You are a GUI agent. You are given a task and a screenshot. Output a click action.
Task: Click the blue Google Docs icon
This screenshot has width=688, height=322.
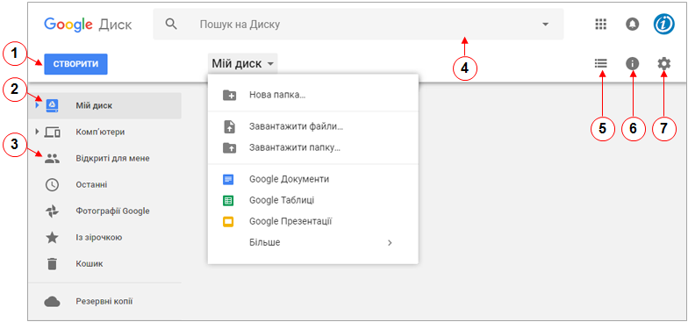228,179
